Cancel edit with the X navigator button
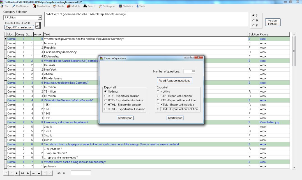 50,173
